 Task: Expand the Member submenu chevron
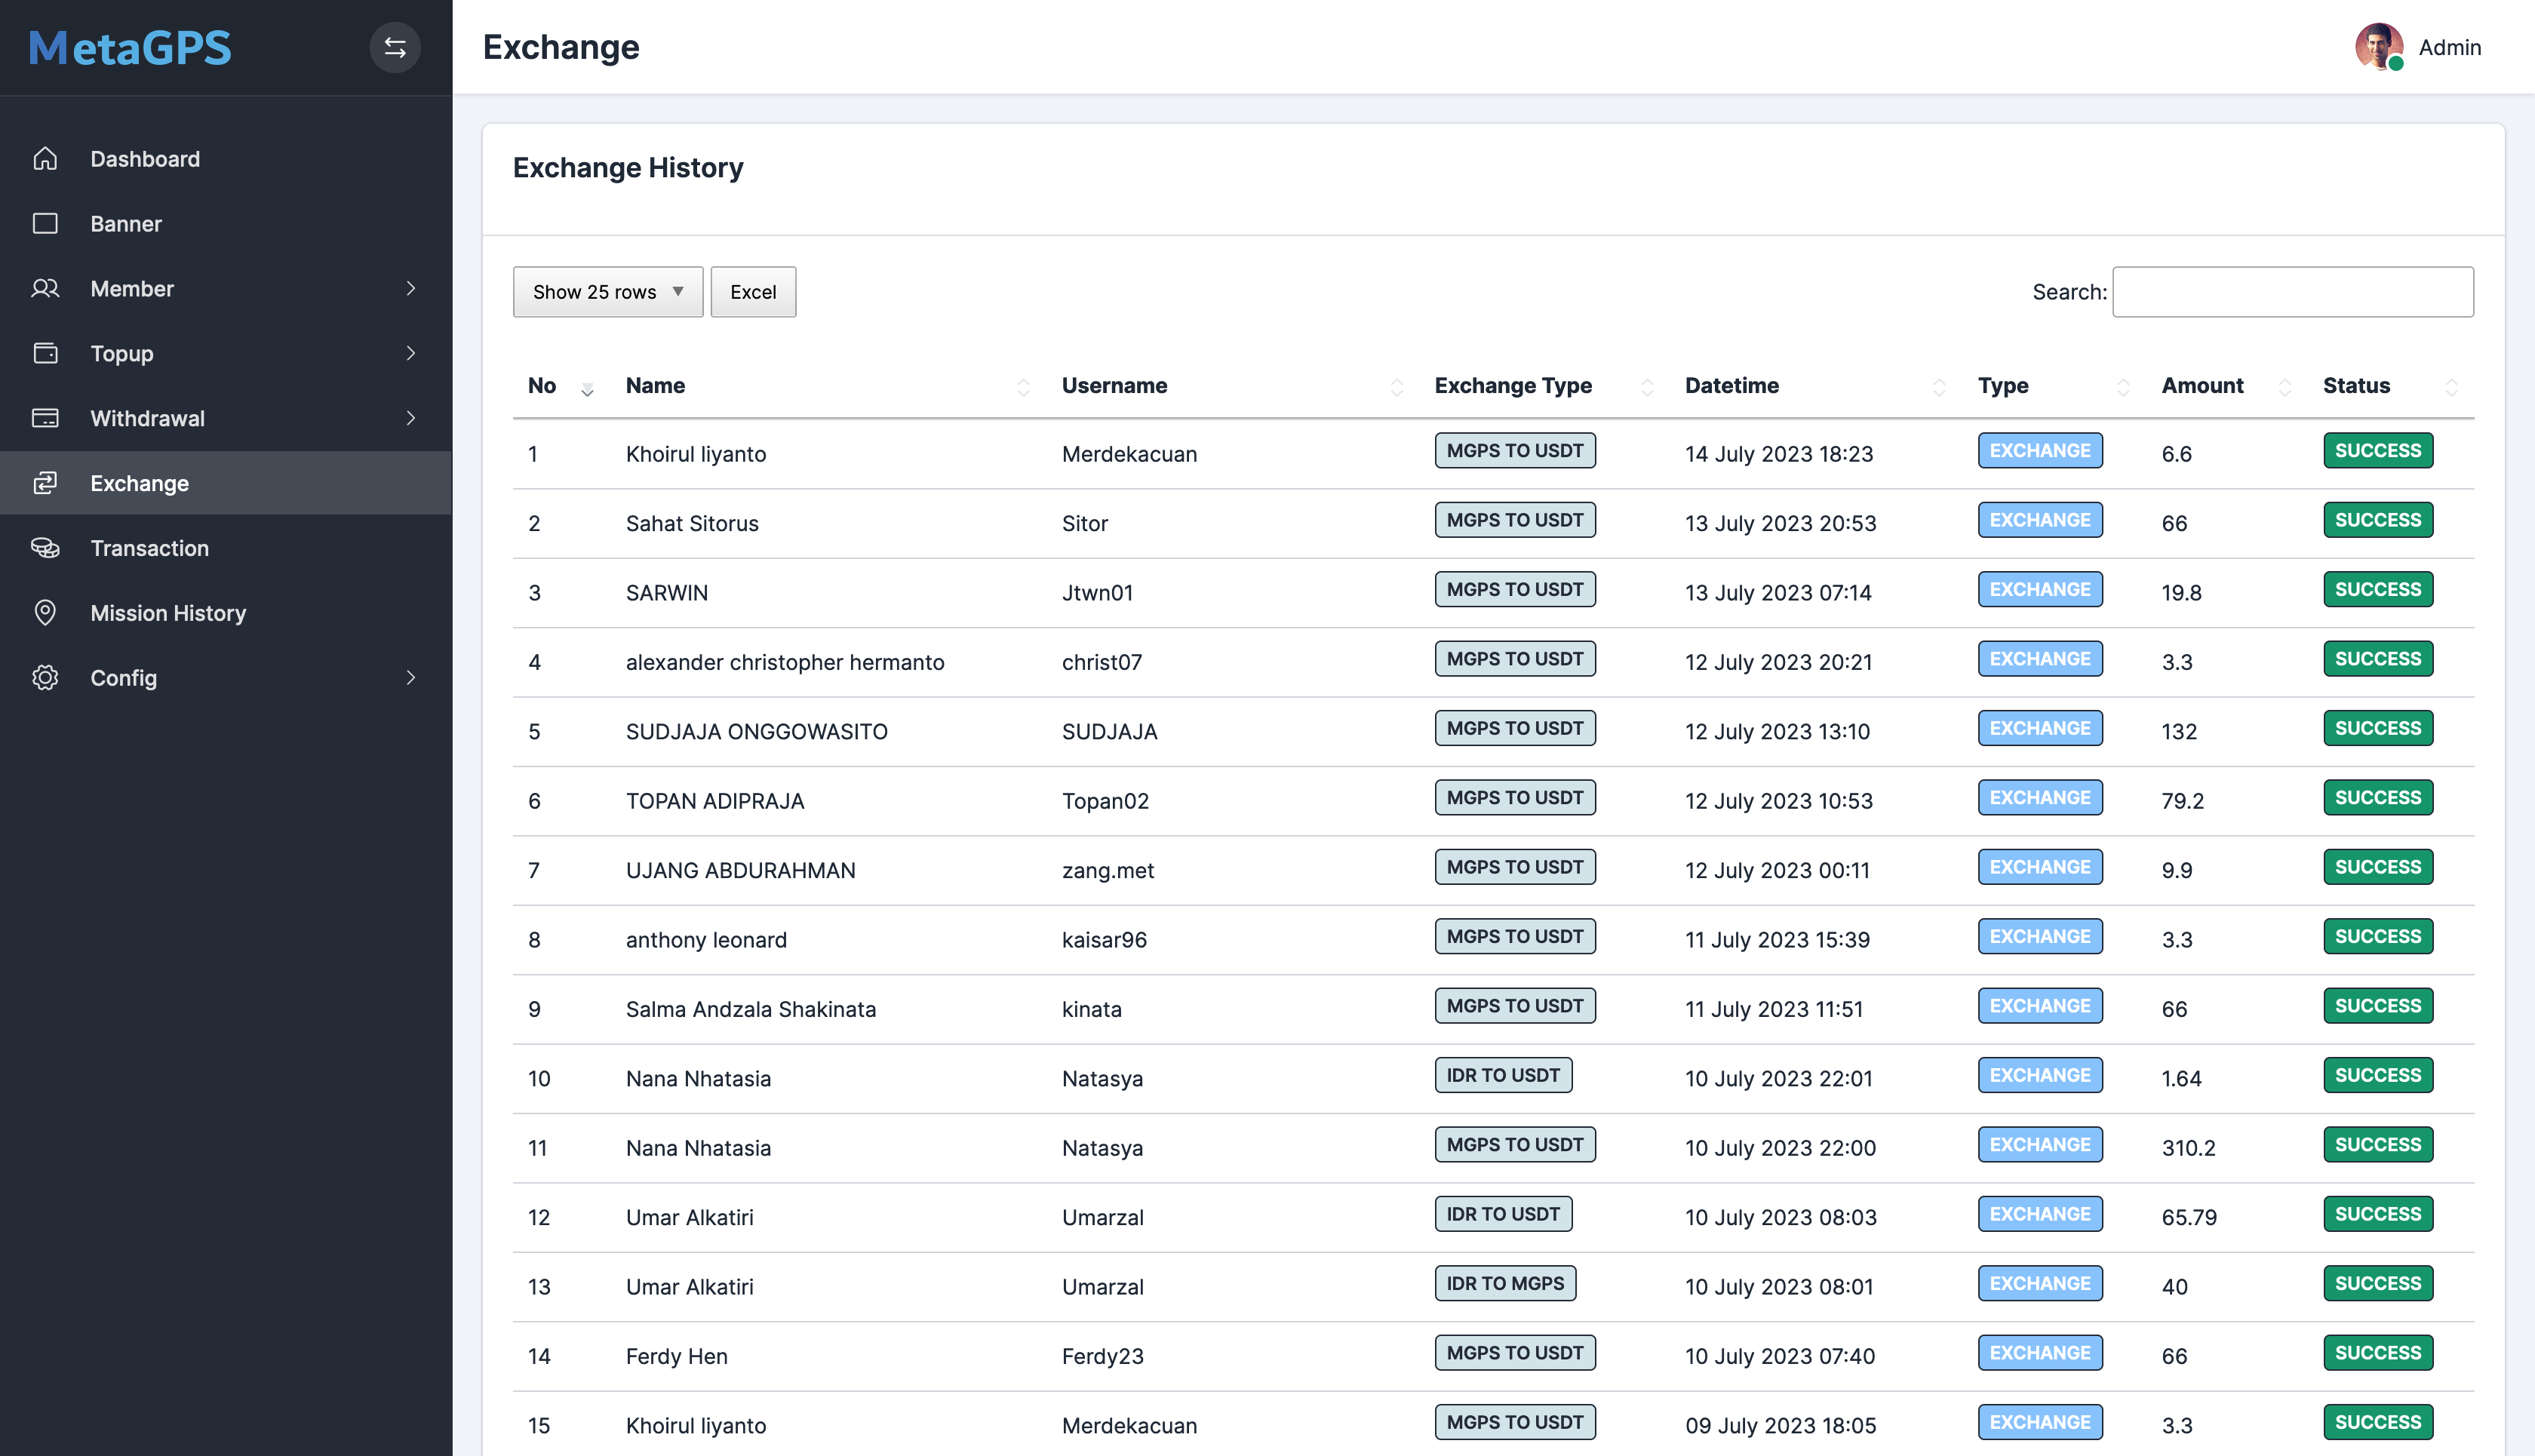(x=411, y=288)
